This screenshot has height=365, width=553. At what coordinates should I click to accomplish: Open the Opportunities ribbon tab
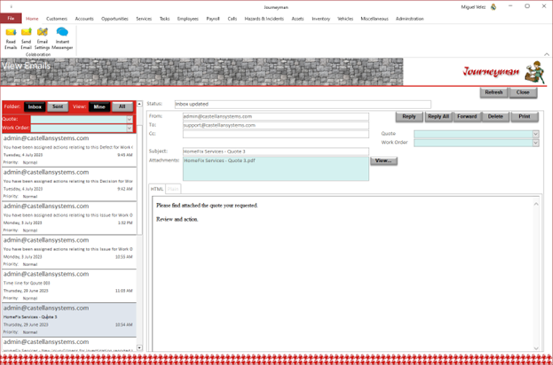pos(115,18)
